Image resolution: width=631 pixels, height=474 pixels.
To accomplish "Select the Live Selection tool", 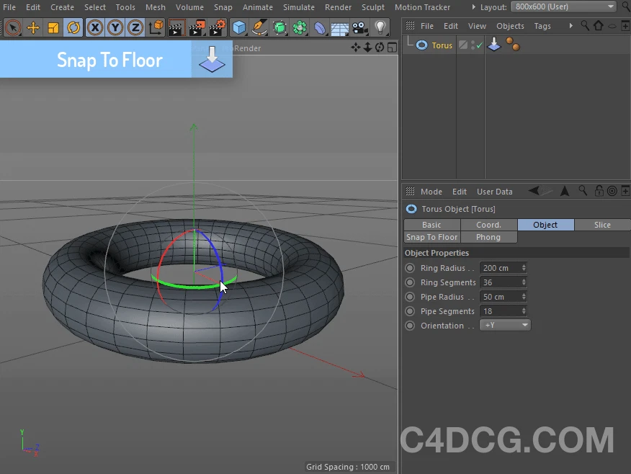I will click(12, 27).
